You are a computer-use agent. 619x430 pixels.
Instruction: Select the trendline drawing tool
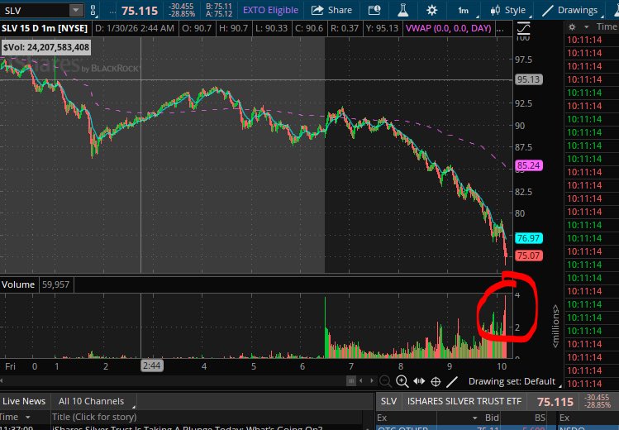tap(452, 381)
